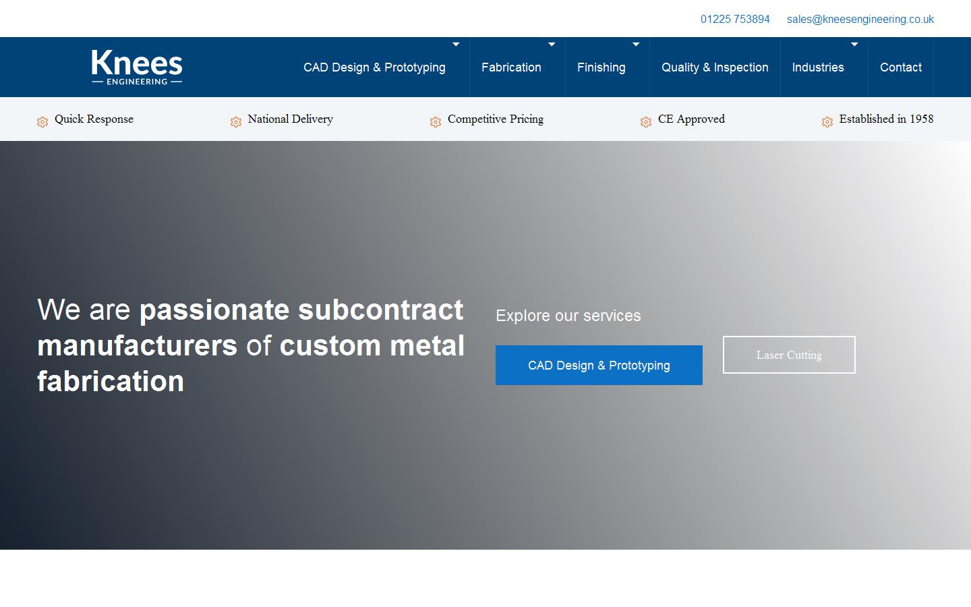Click the Quick Response text

94,119
